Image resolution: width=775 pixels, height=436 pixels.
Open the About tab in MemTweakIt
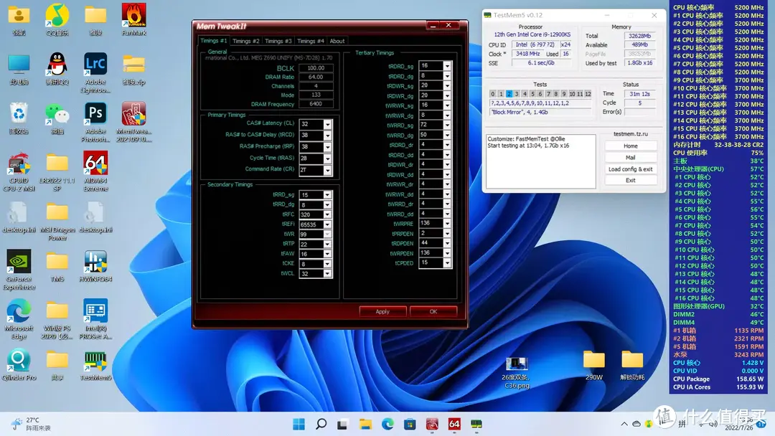(337, 41)
